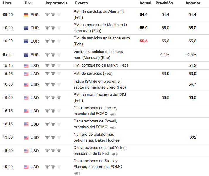Click importance bulls for German services PMI
Screen dimensions: 209x176
click(x=53, y=15)
